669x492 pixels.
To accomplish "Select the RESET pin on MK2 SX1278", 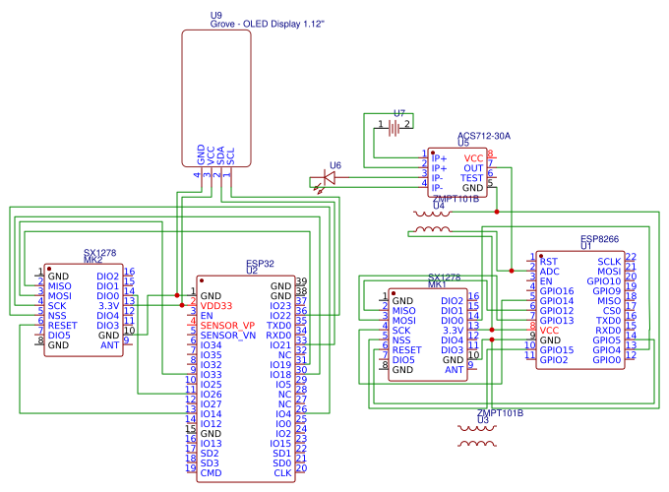I will (62, 325).
